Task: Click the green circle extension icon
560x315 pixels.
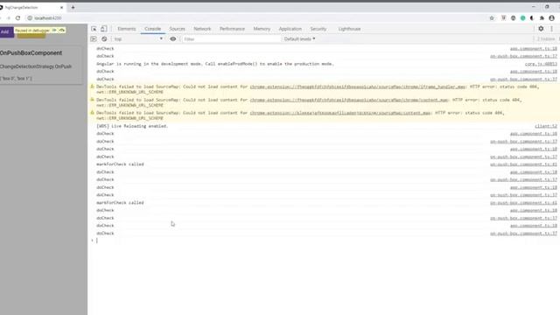Action: click(523, 17)
